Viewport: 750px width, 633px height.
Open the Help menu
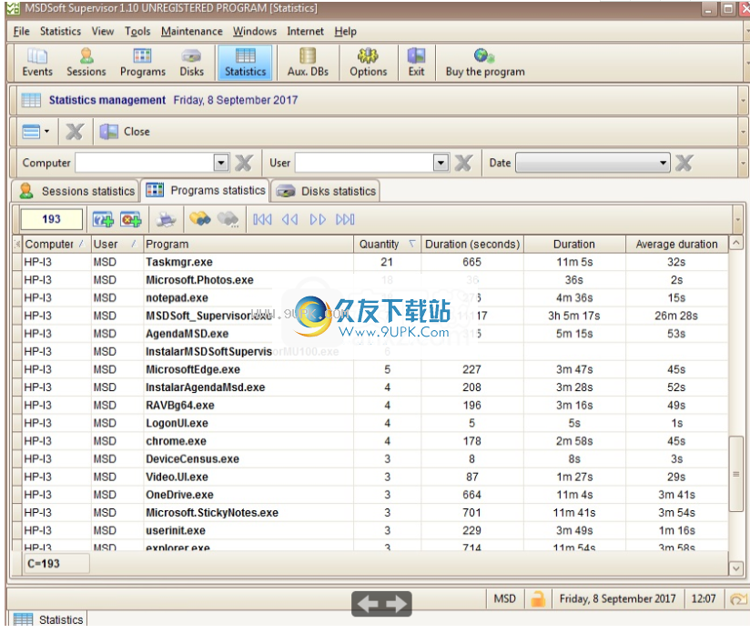[345, 31]
